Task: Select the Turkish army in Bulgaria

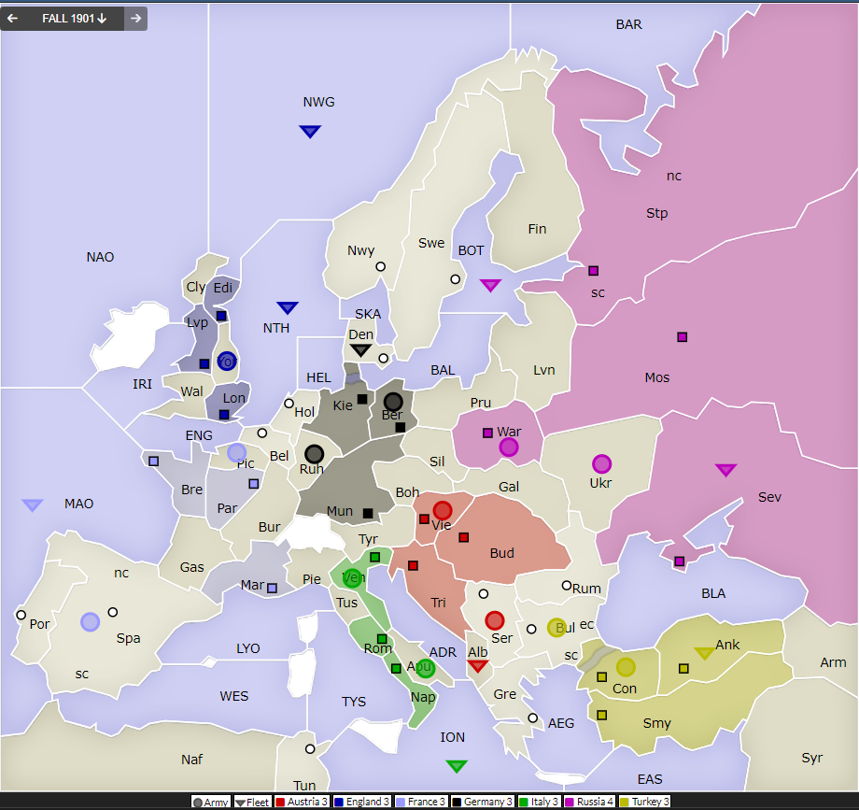Action: pos(556,628)
